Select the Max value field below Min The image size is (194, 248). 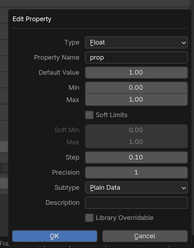(x=136, y=100)
